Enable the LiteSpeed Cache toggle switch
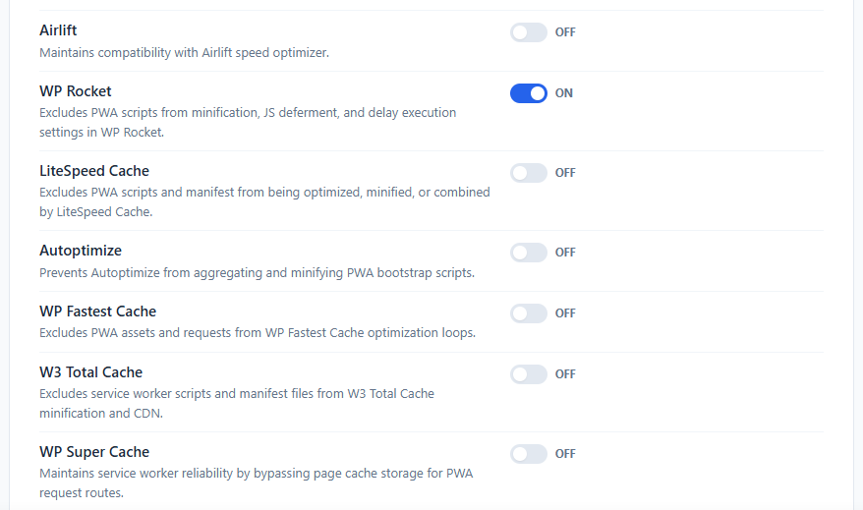Image resolution: width=863 pixels, height=510 pixels. (529, 173)
